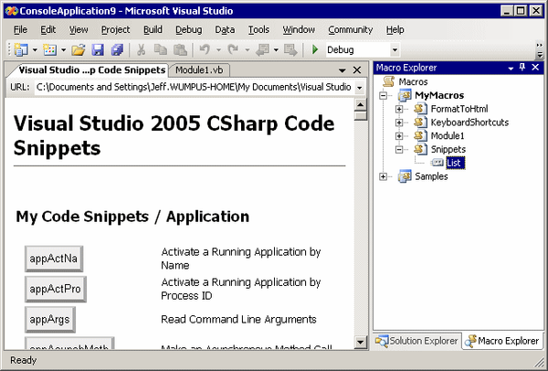Collapse the Snippets tree node
This screenshot has height=371, width=548.
pyautogui.click(x=399, y=150)
